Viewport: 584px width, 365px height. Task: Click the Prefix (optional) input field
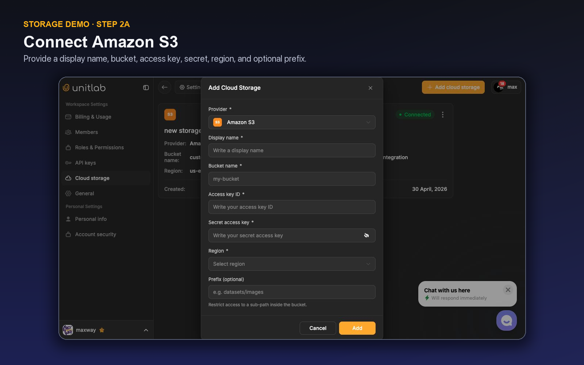pyautogui.click(x=292, y=292)
